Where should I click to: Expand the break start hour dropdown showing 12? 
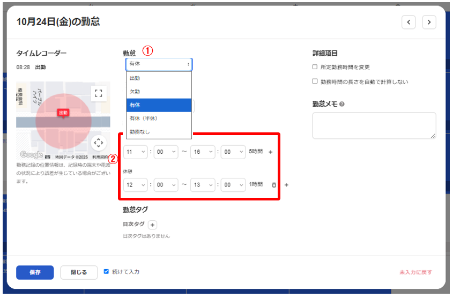point(136,185)
